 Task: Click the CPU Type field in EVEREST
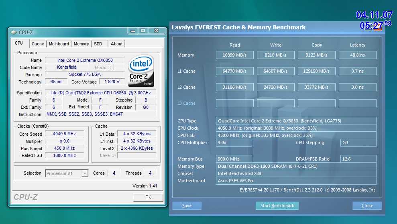click(x=296, y=121)
